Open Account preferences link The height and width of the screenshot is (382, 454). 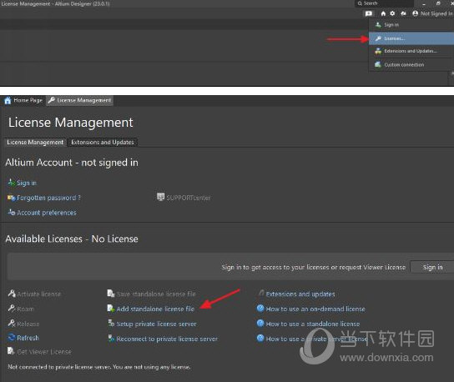pyautogui.click(x=47, y=213)
